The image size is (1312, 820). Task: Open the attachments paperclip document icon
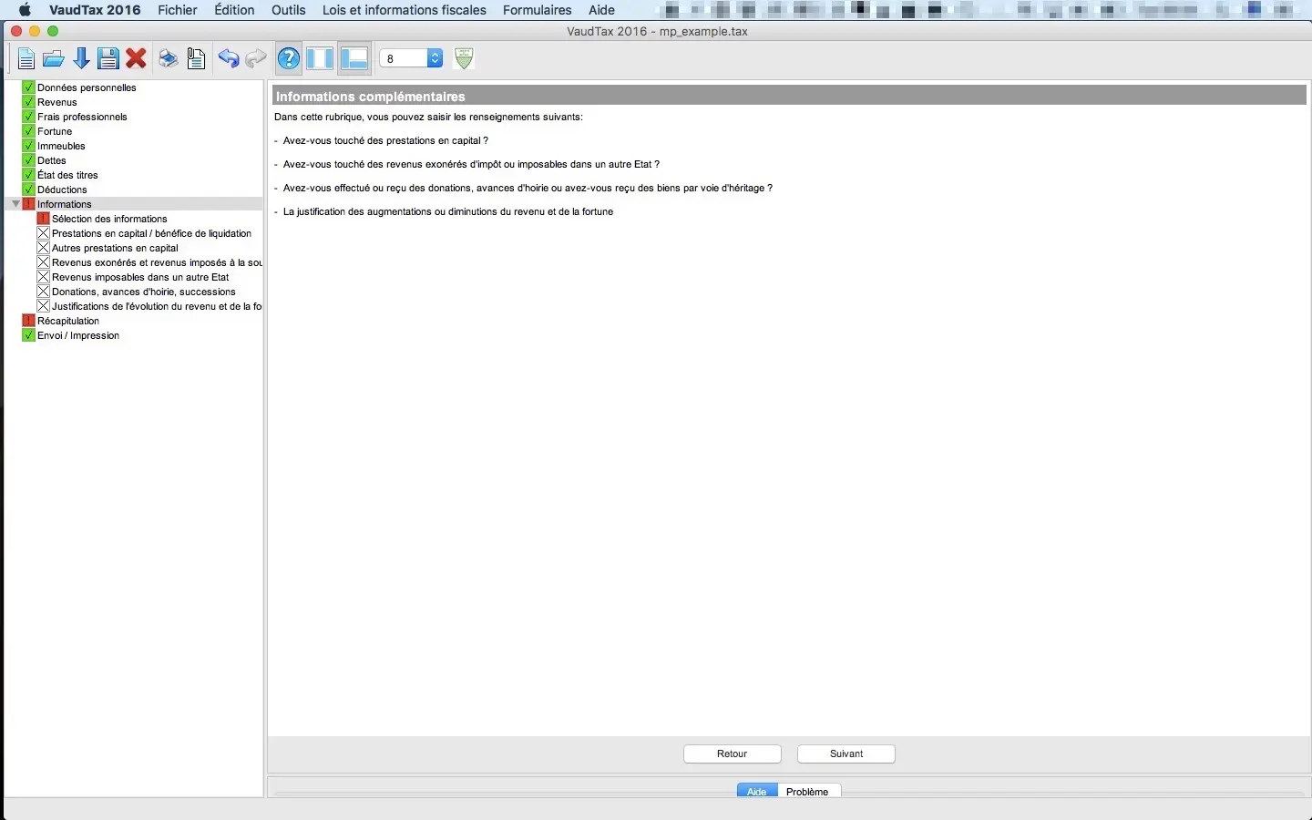(196, 59)
